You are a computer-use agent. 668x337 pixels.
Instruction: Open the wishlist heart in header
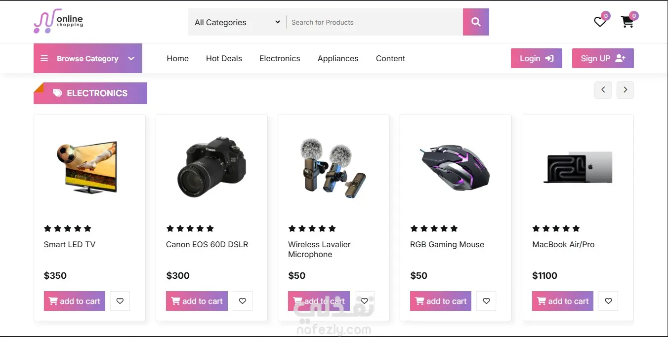click(x=600, y=22)
